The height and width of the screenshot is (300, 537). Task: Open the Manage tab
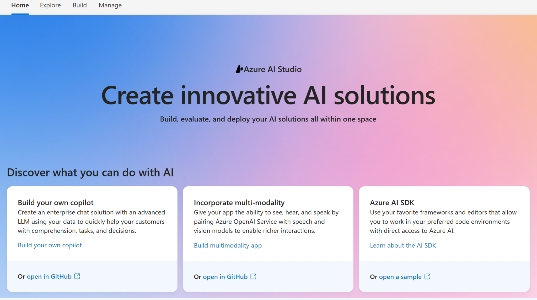click(110, 5)
